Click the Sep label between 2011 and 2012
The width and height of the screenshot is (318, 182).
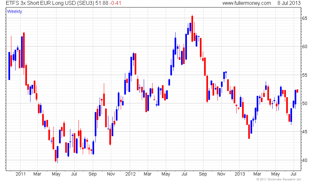pos(92,174)
